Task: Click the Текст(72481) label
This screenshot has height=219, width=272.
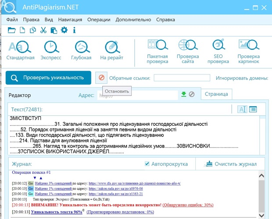Action: point(27,109)
